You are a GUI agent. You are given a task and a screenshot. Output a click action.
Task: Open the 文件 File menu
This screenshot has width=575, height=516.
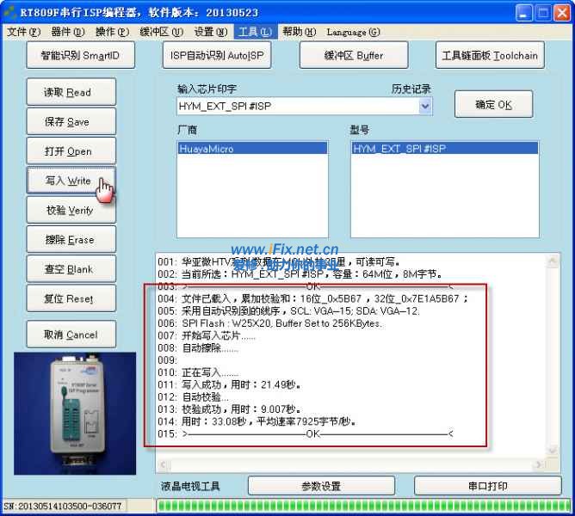click(23, 32)
